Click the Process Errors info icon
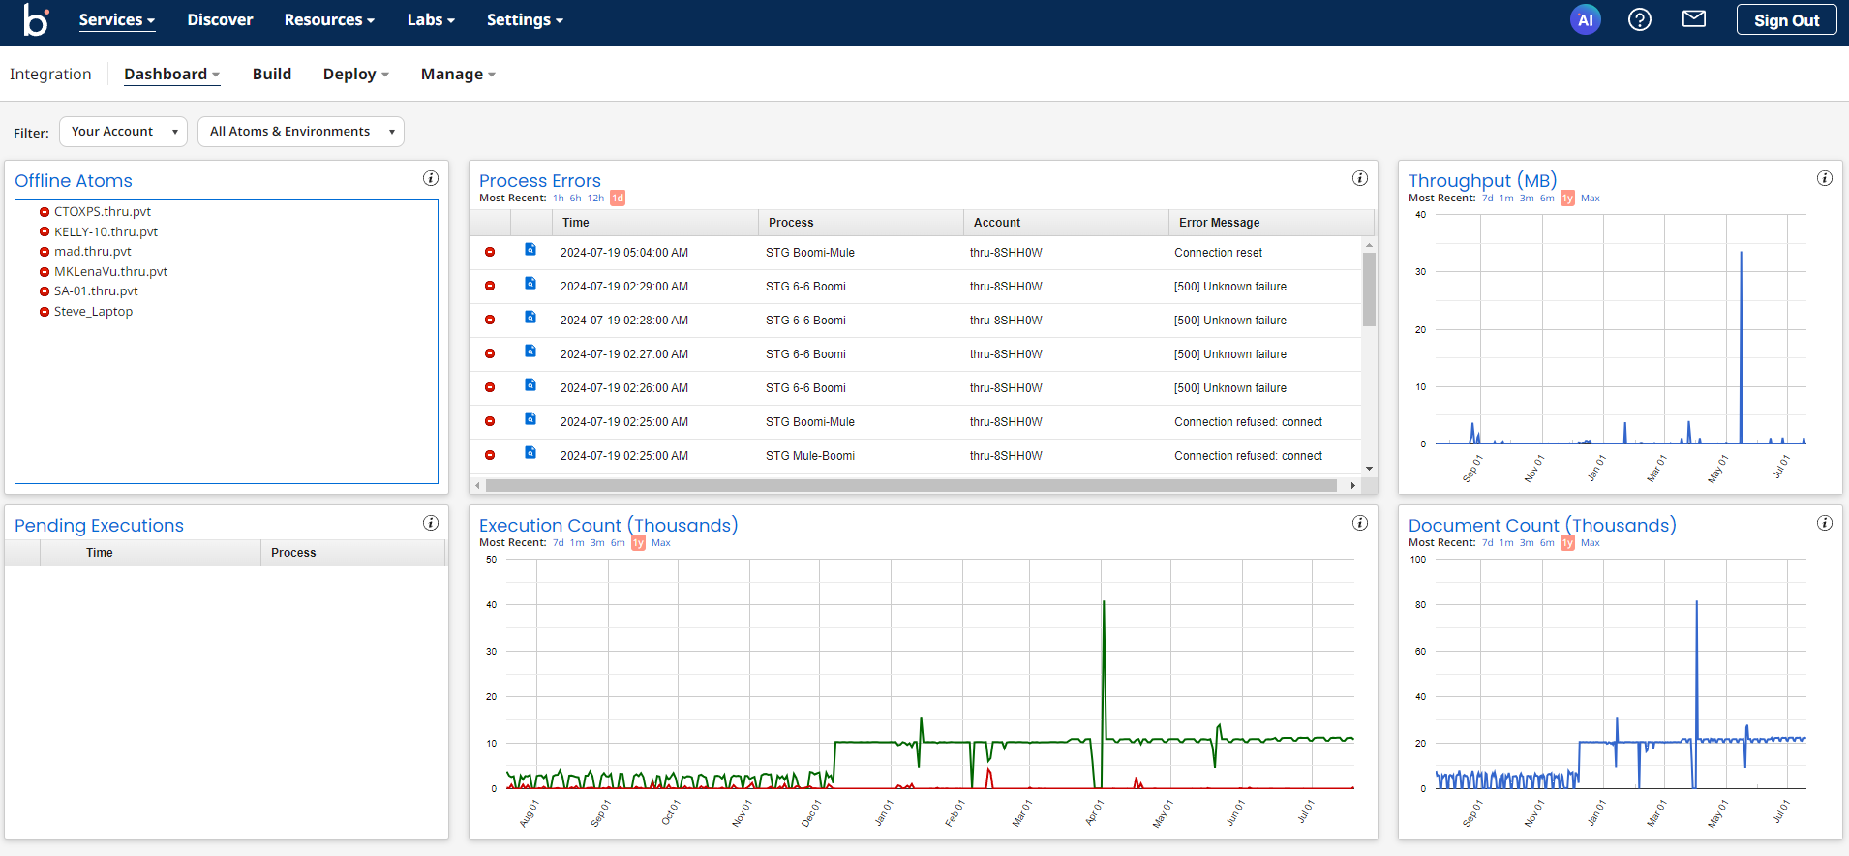Screen dimensions: 1849x856 (1359, 178)
